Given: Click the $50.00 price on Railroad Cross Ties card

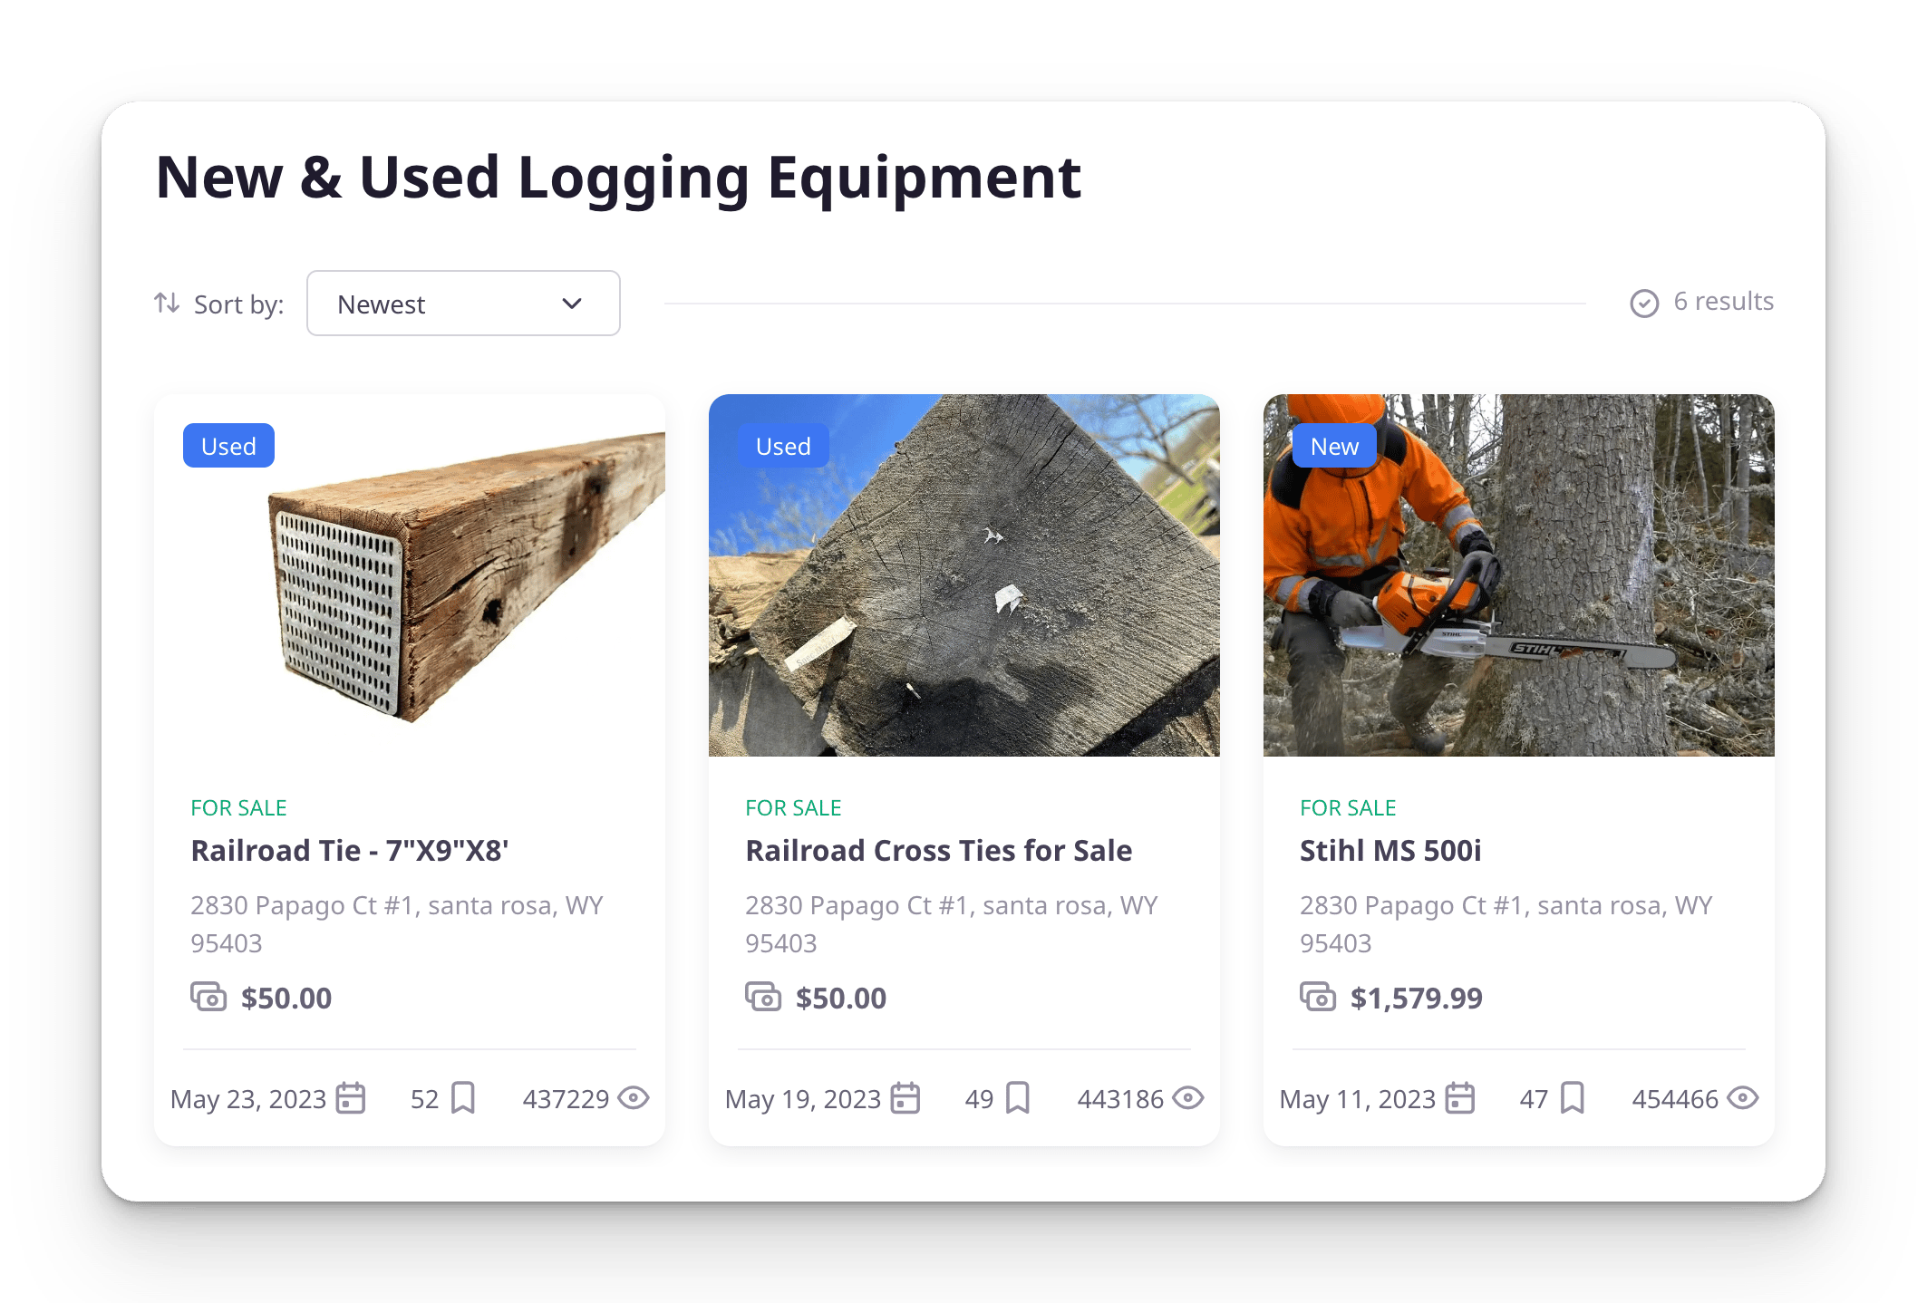Looking at the screenshot, I should tap(841, 999).
